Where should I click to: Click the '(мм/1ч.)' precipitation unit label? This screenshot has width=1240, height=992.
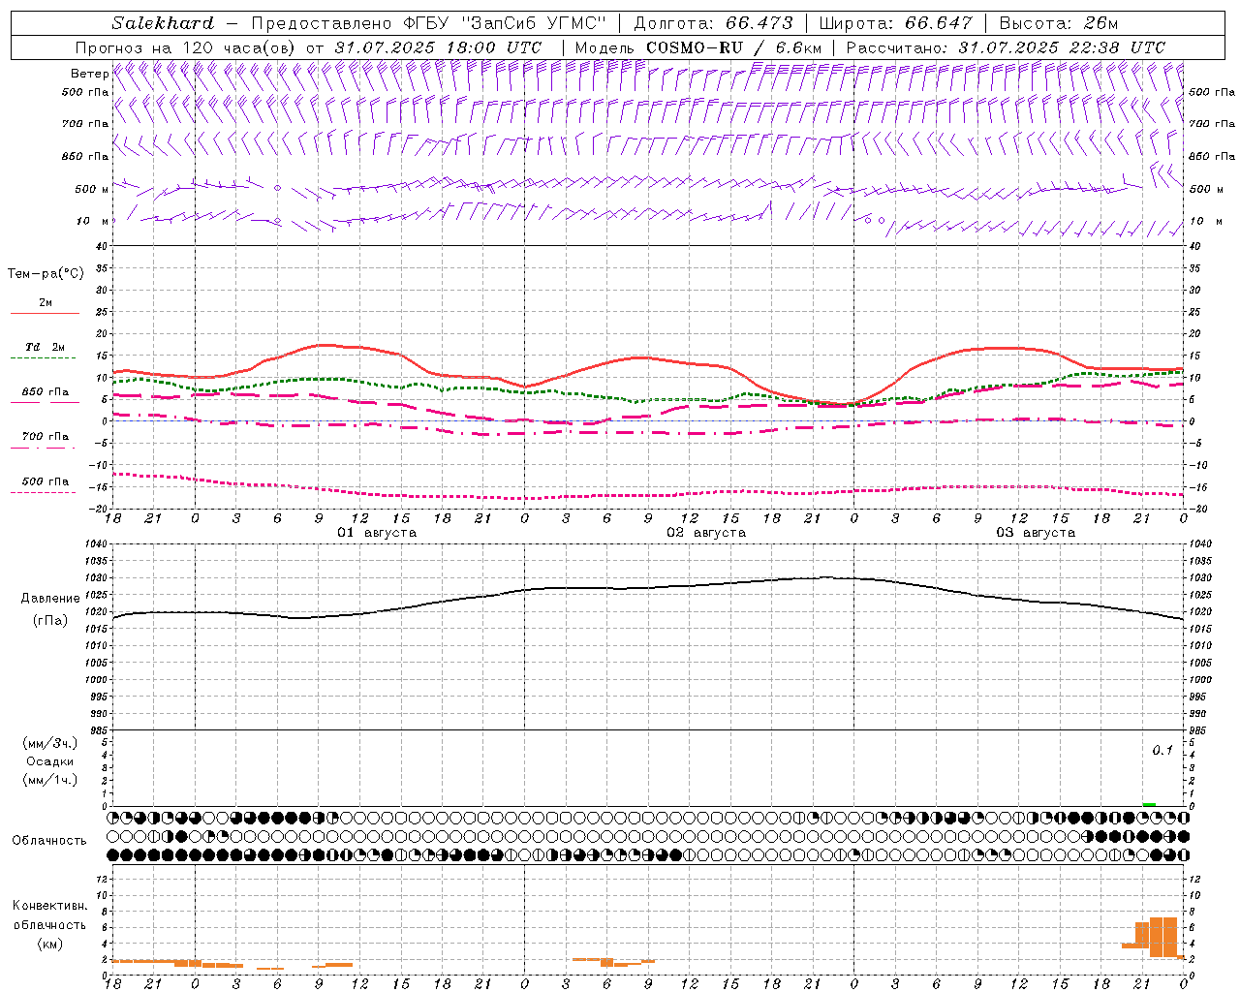click(x=50, y=781)
